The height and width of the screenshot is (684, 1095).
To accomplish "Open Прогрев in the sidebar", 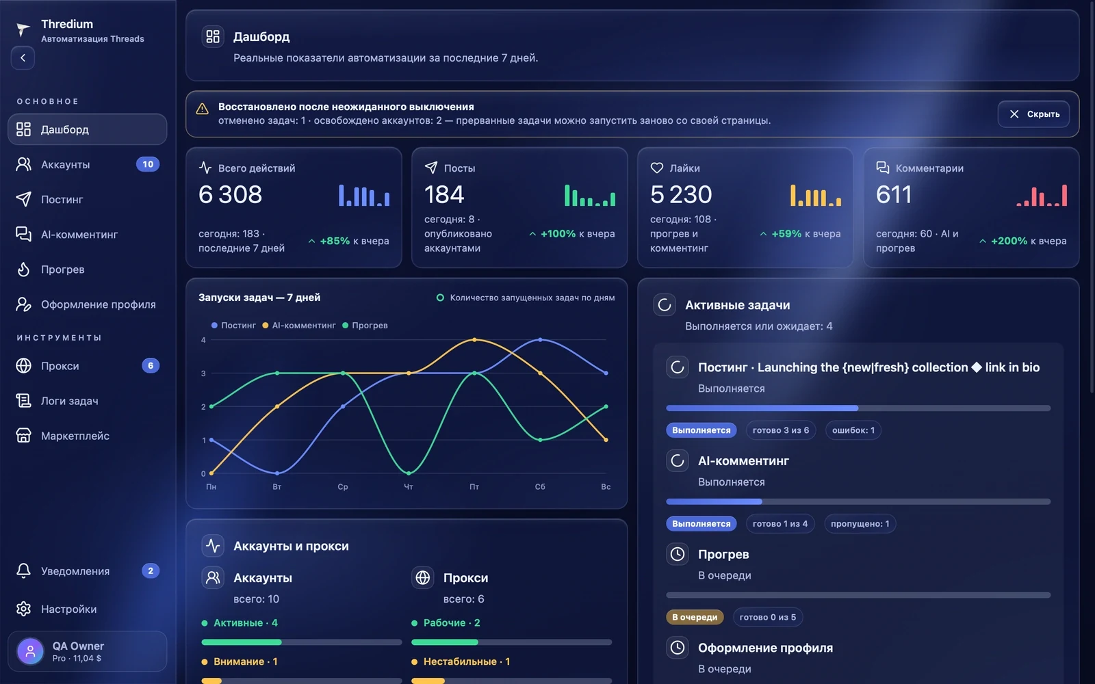I will tap(87, 269).
